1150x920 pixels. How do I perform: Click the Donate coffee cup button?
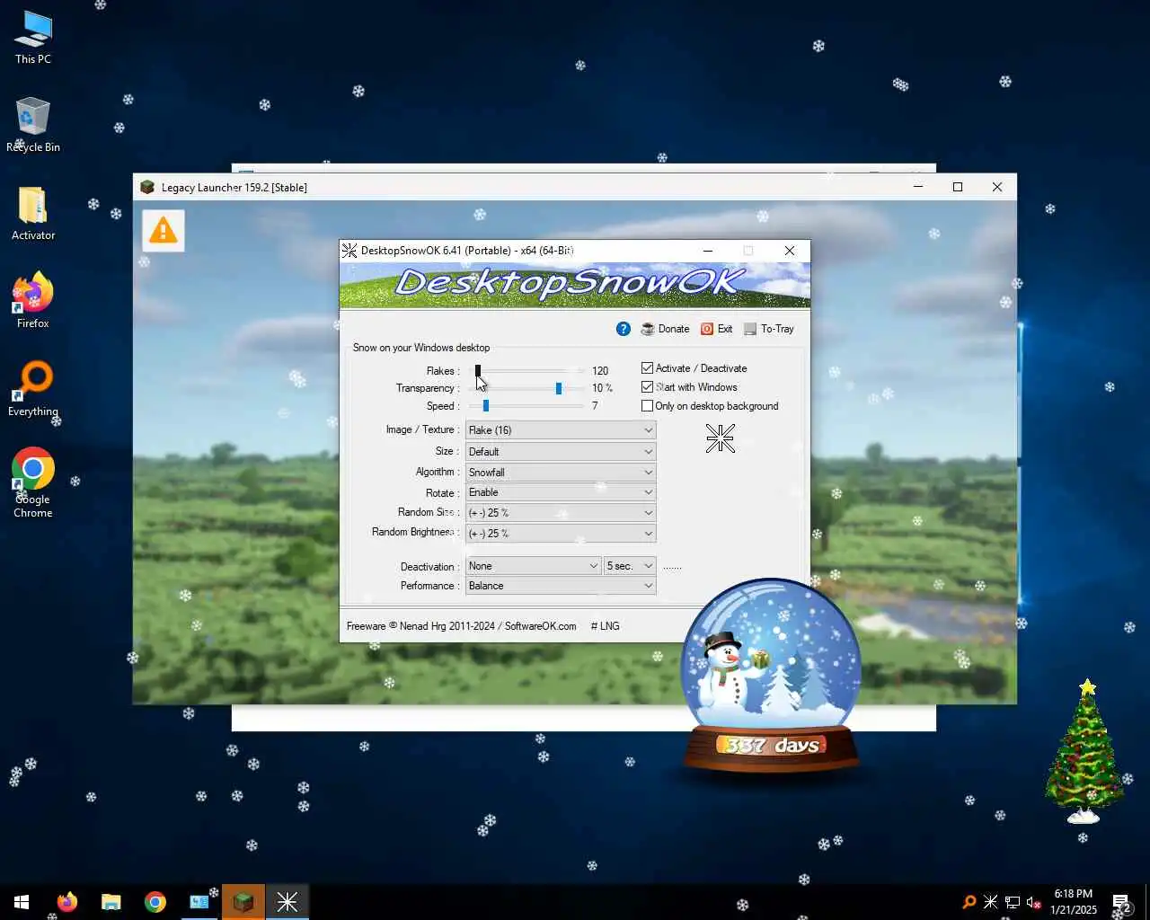click(x=666, y=329)
